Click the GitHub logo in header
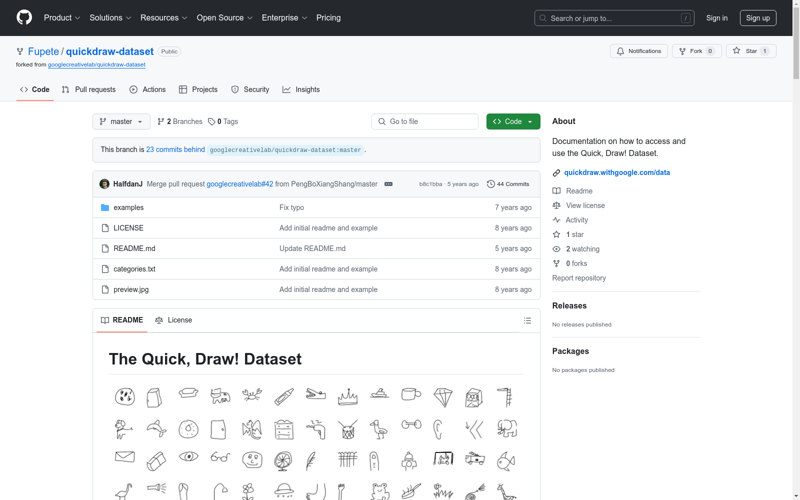This screenshot has height=500, width=800. point(24,17)
